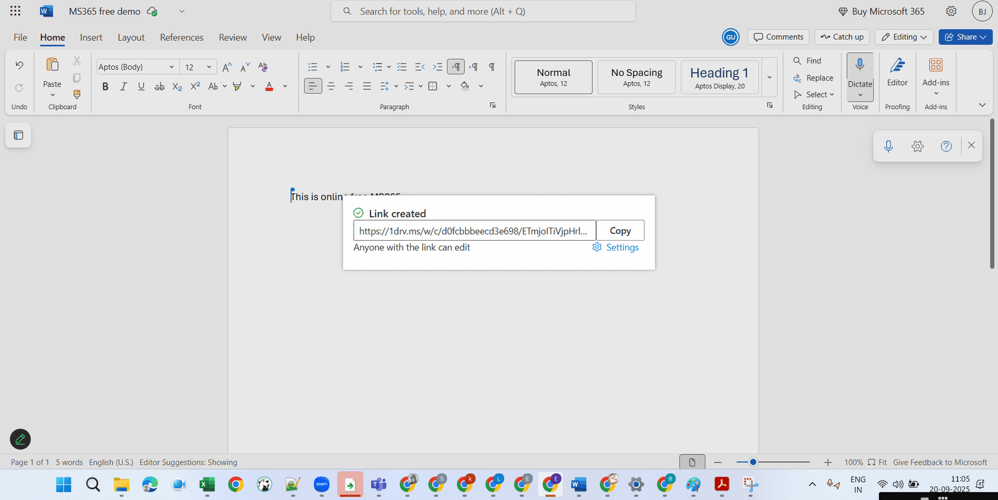Expand the font size dropdown
Screen dimensions: 998x500
[x=209, y=67]
